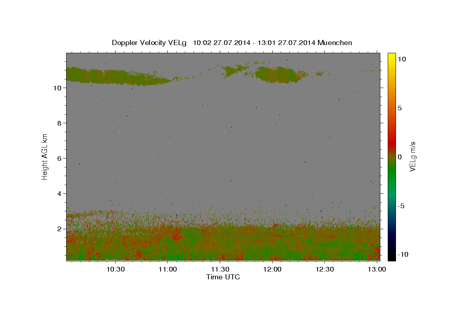The image size is (470, 313).
Task: Click the 'Time UTC' axis title
Action: pos(223,277)
